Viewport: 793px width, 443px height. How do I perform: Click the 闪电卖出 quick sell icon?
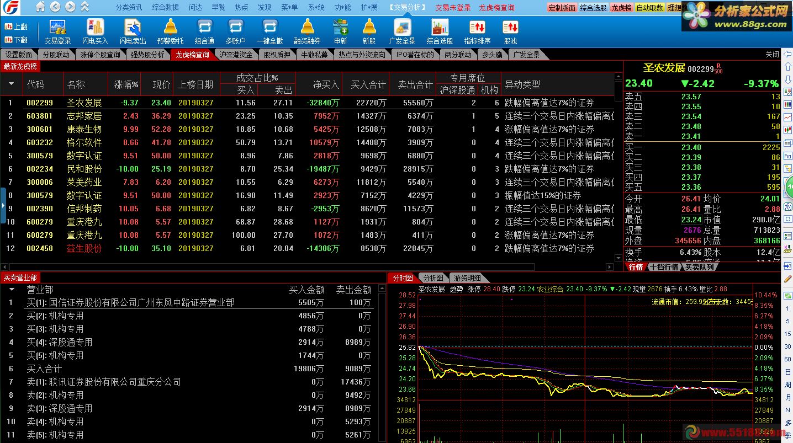(133, 32)
